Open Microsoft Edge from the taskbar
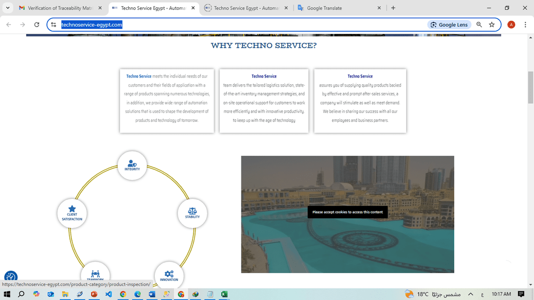 click(x=138, y=294)
